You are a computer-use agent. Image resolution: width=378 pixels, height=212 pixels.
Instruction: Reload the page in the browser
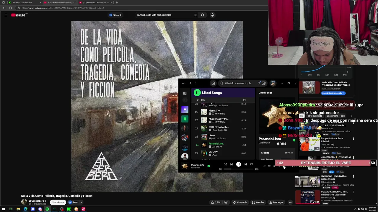pyautogui.click(x=11, y=8)
